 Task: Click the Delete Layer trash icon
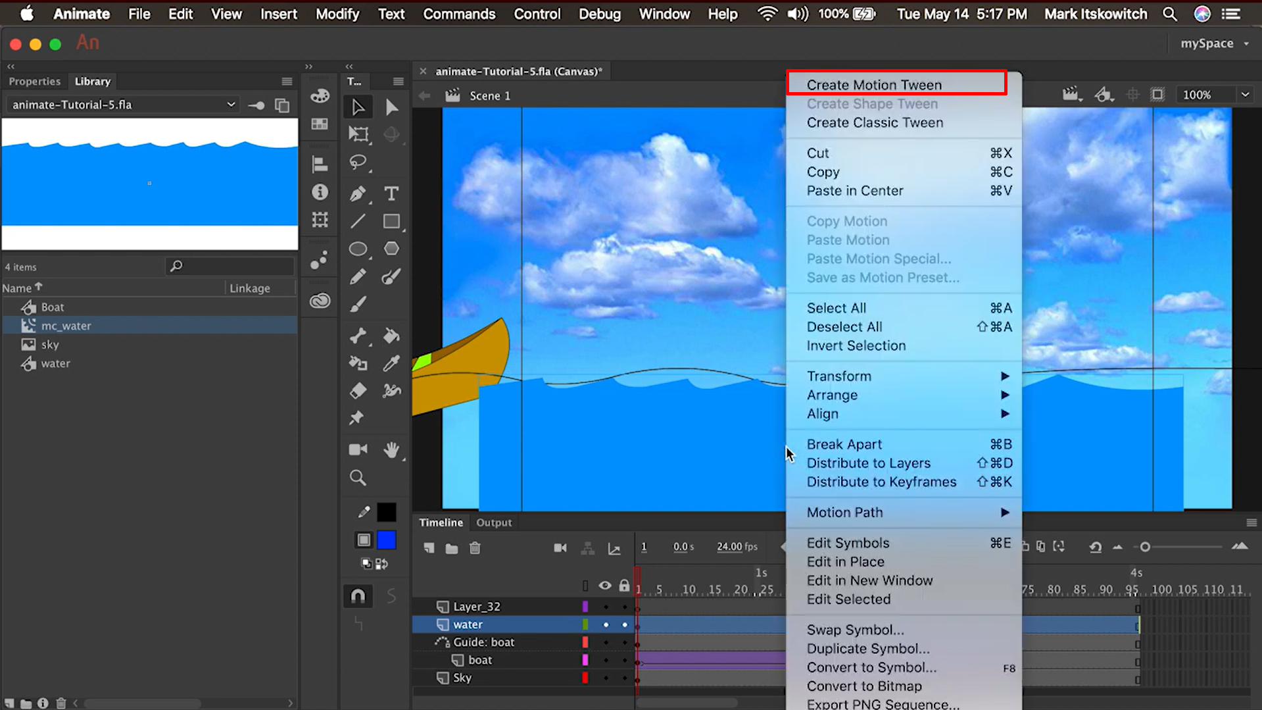[x=475, y=548]
